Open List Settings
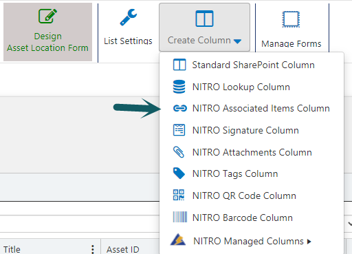Viewport: 352px width, 254px height. click(128, 28)
